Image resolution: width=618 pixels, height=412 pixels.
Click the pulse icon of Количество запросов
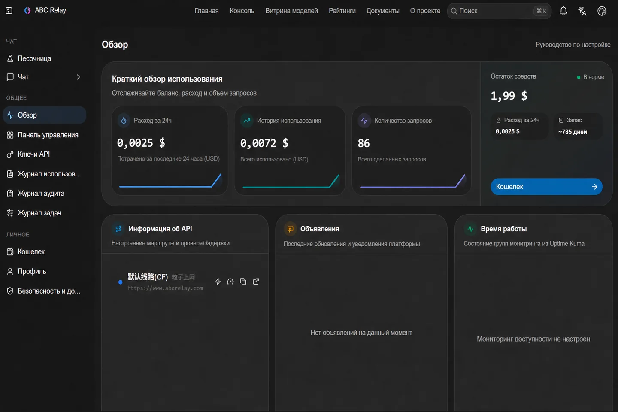coord(364,121)
